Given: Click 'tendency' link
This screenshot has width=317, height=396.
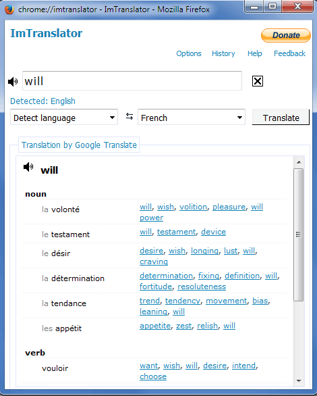Looking at the screenshot, I should [x=183, y=301].
